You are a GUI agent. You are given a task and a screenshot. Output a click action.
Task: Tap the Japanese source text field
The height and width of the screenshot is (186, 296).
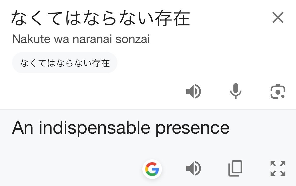coord(100,18)
